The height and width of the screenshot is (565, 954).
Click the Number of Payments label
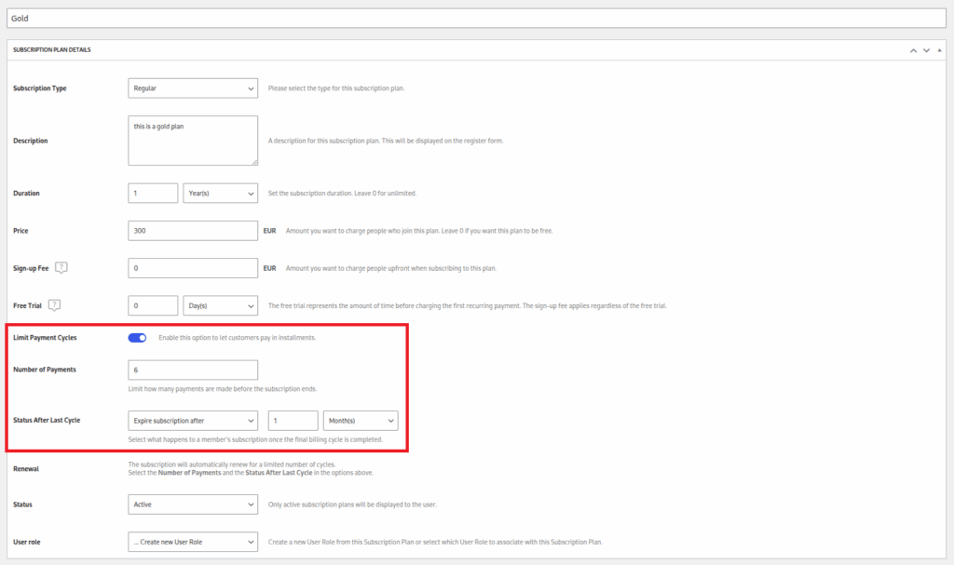(x=45, y=370)
